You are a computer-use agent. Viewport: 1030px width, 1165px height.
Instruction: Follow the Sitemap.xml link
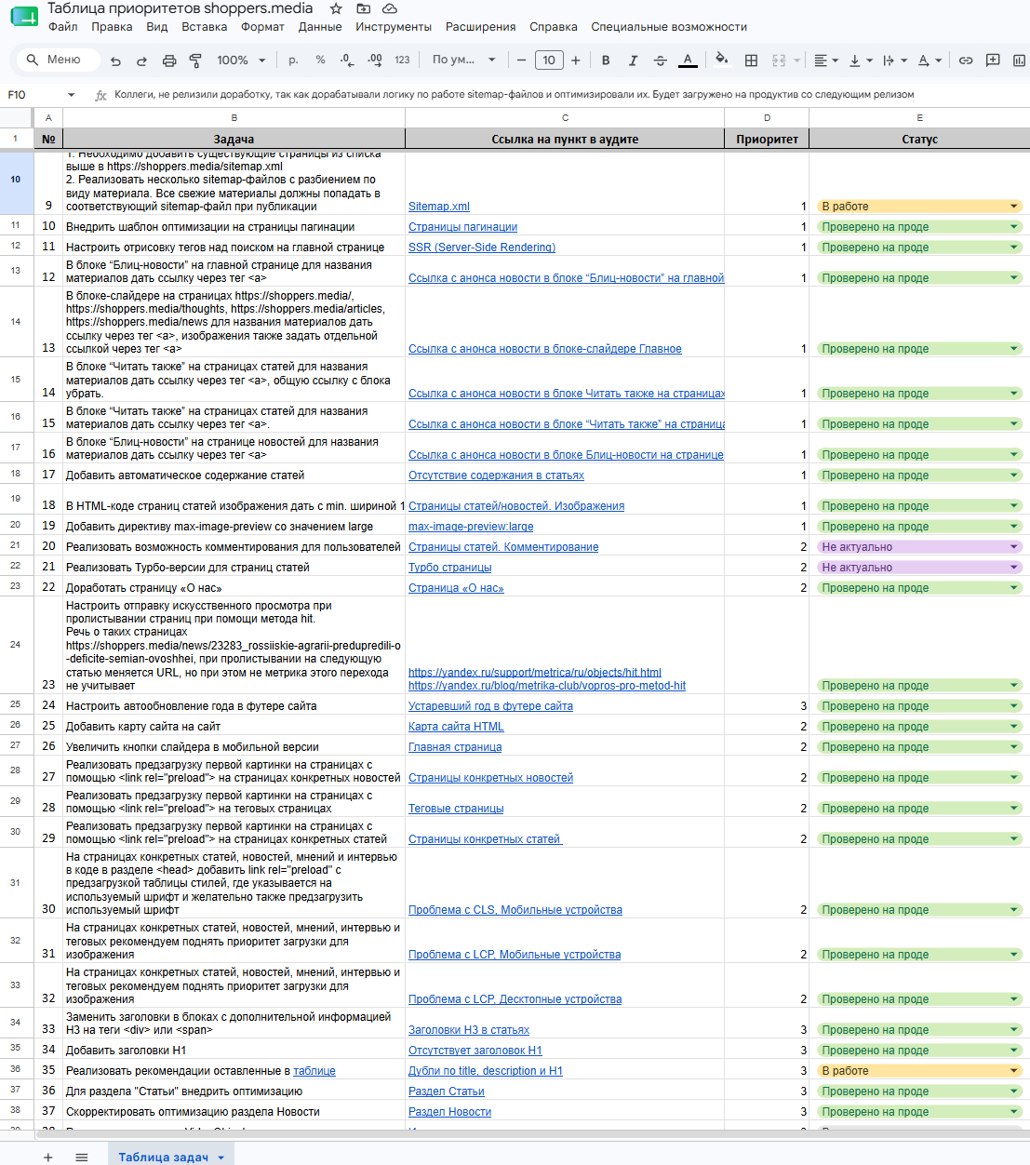(439, 207)
